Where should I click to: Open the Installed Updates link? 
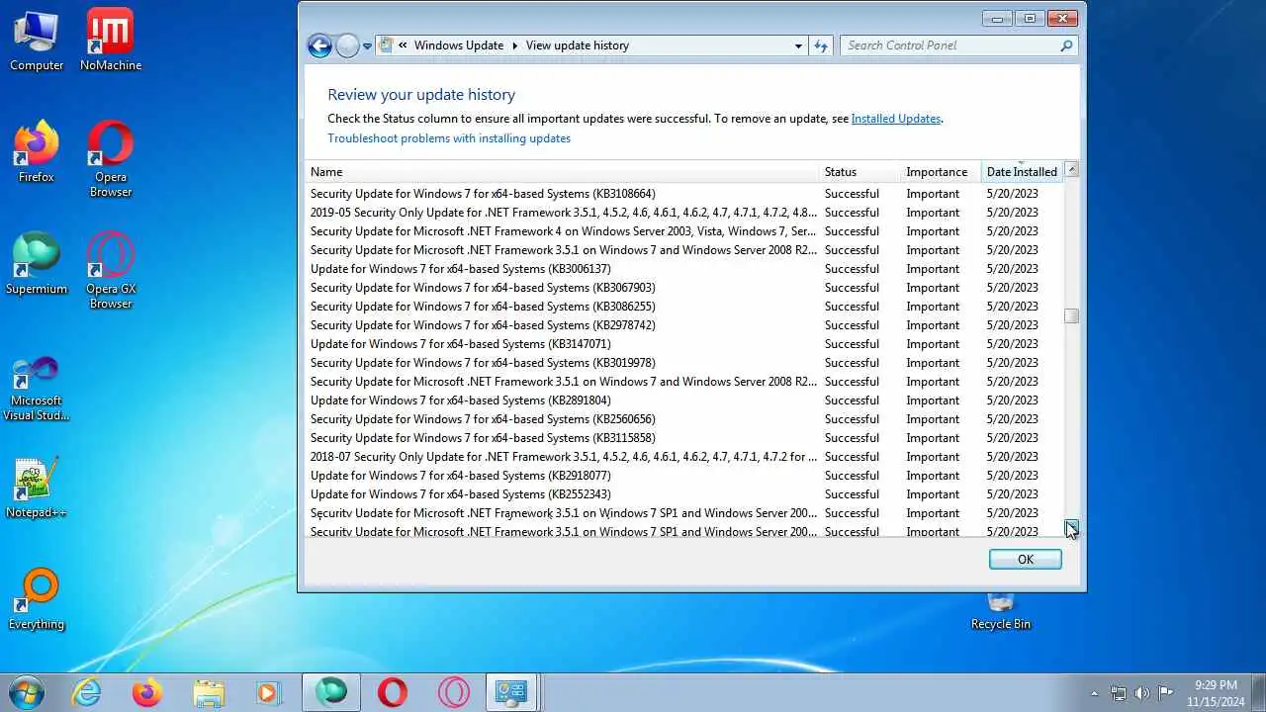pos(896,119)
